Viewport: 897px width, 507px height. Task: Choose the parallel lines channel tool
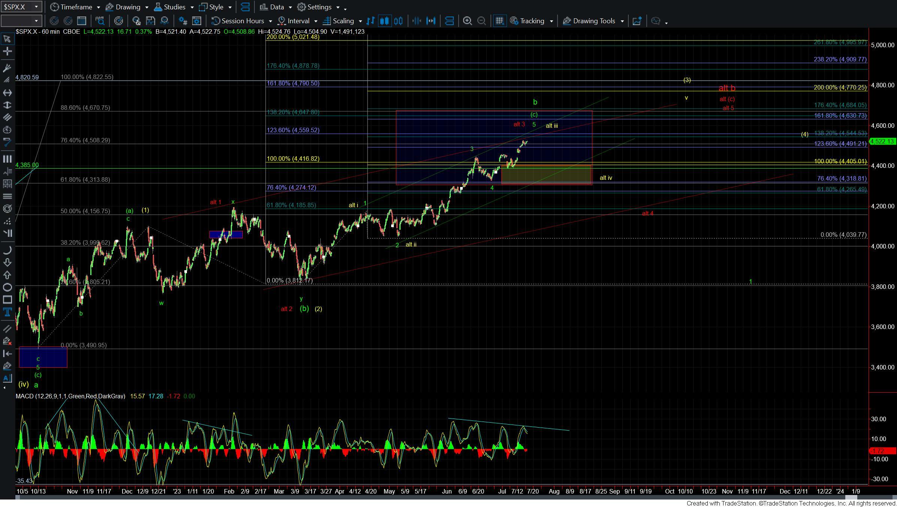7,117
